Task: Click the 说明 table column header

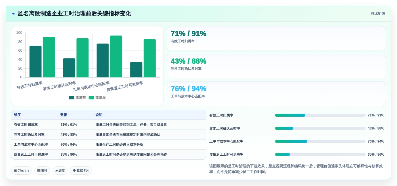Action: 99,115
